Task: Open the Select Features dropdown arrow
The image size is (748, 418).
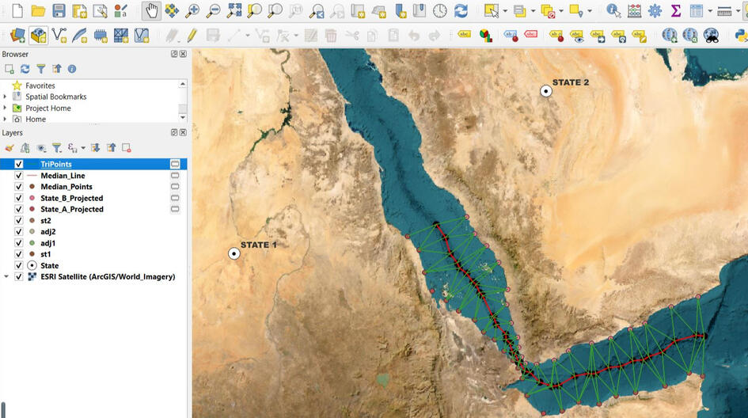Action: pos(507,11)
